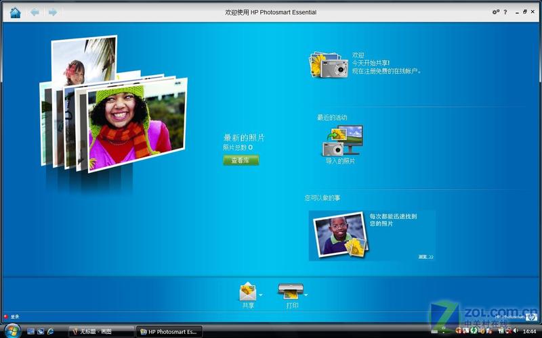Screen dimensions: 542x338
Task: Minimize the HP Photosmart Essential window
Action: coord(517,12)
